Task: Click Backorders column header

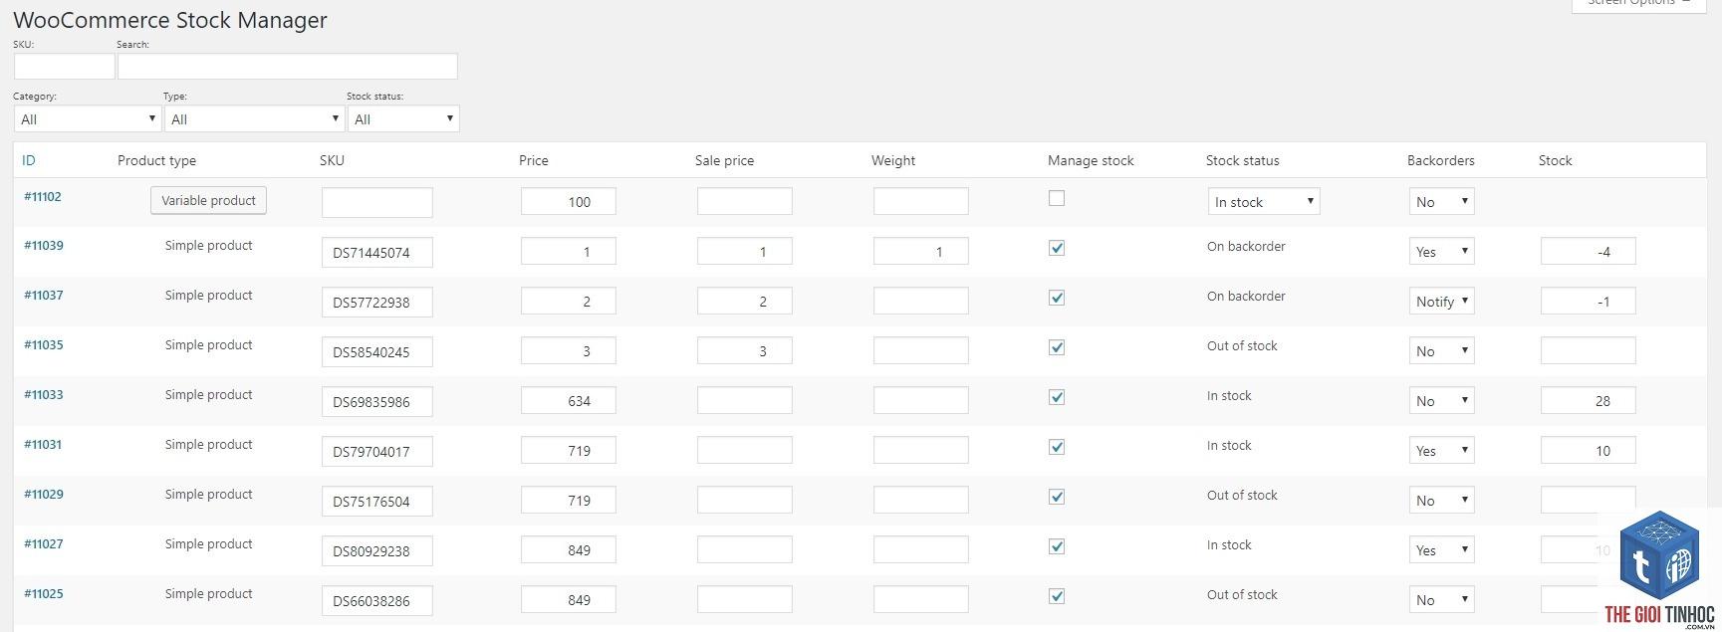Action: click(1440, 160)
